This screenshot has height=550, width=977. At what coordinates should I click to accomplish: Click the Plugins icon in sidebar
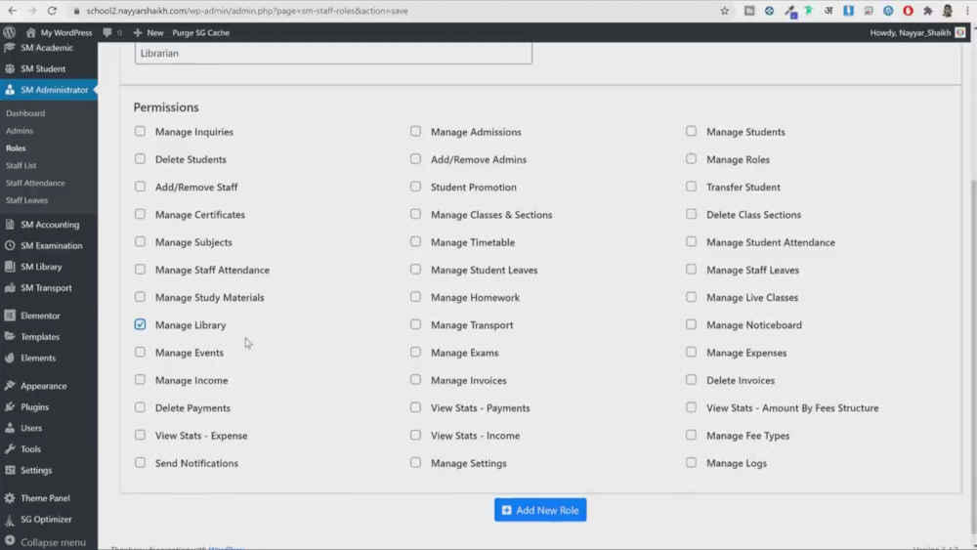coord(10,406)
